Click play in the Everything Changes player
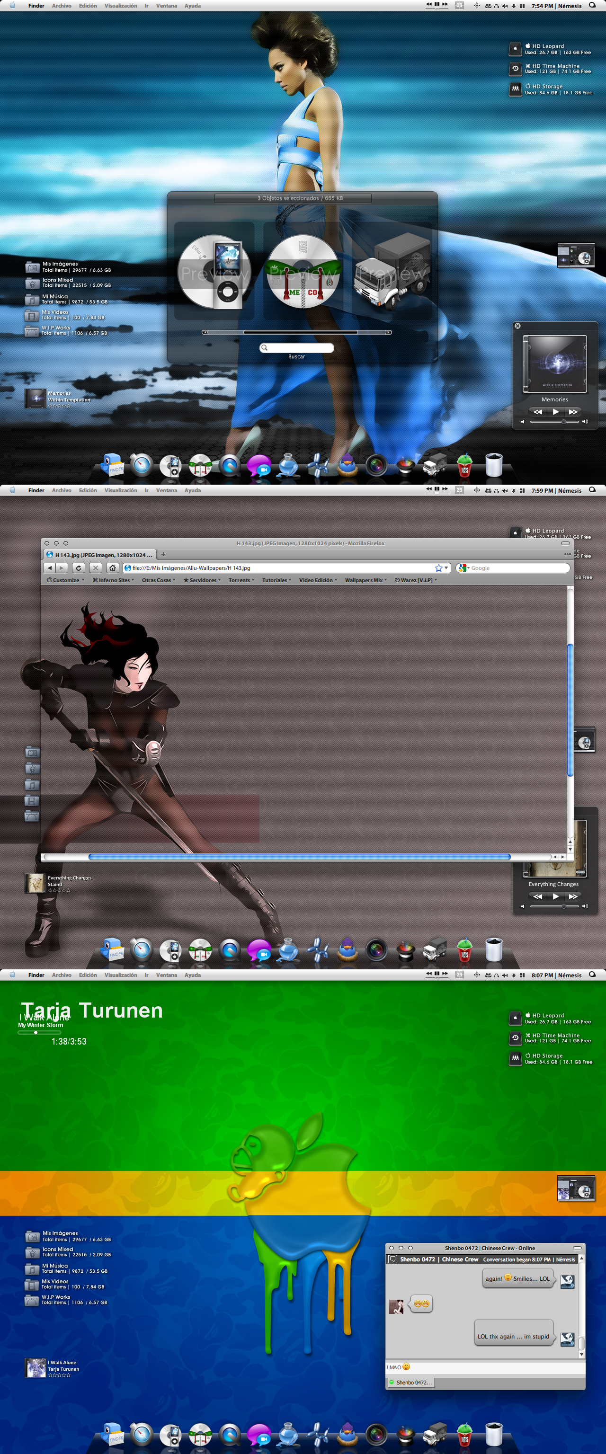 coord(555,896)
